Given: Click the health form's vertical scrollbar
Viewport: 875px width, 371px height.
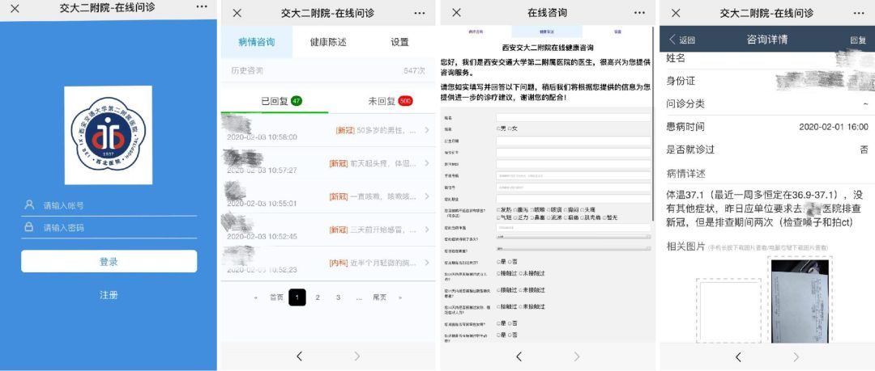Looking at the screenshot, I should click(653, 123).
